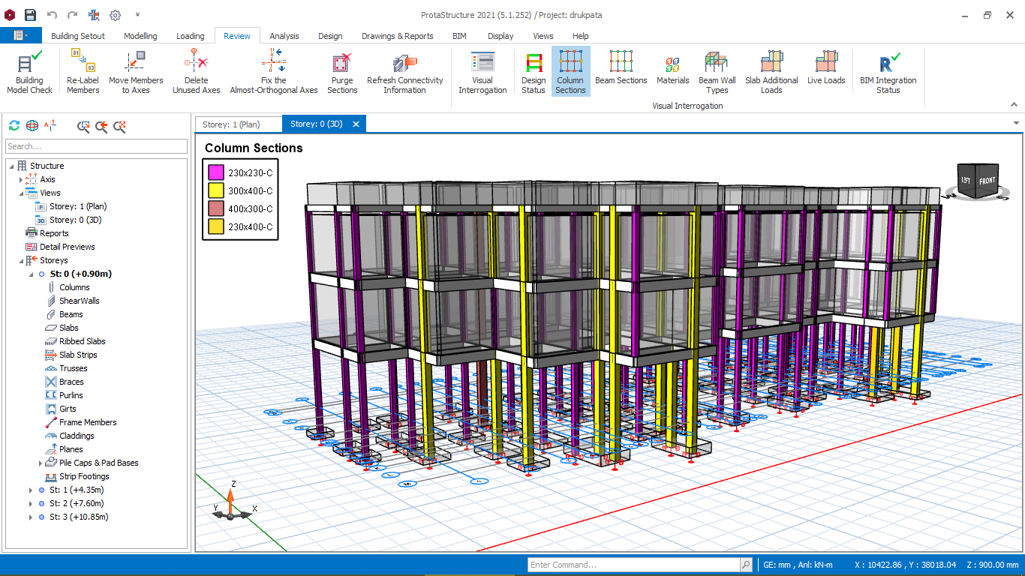Open Detail Previews tree item

(68, 247)
